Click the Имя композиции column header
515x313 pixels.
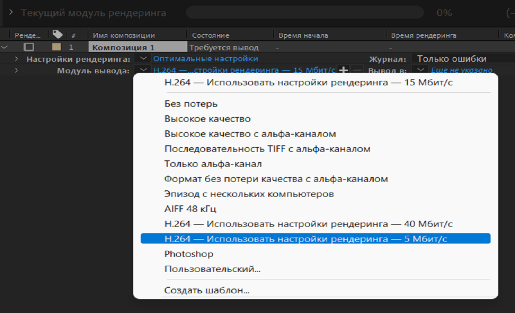tap(124, 35)
